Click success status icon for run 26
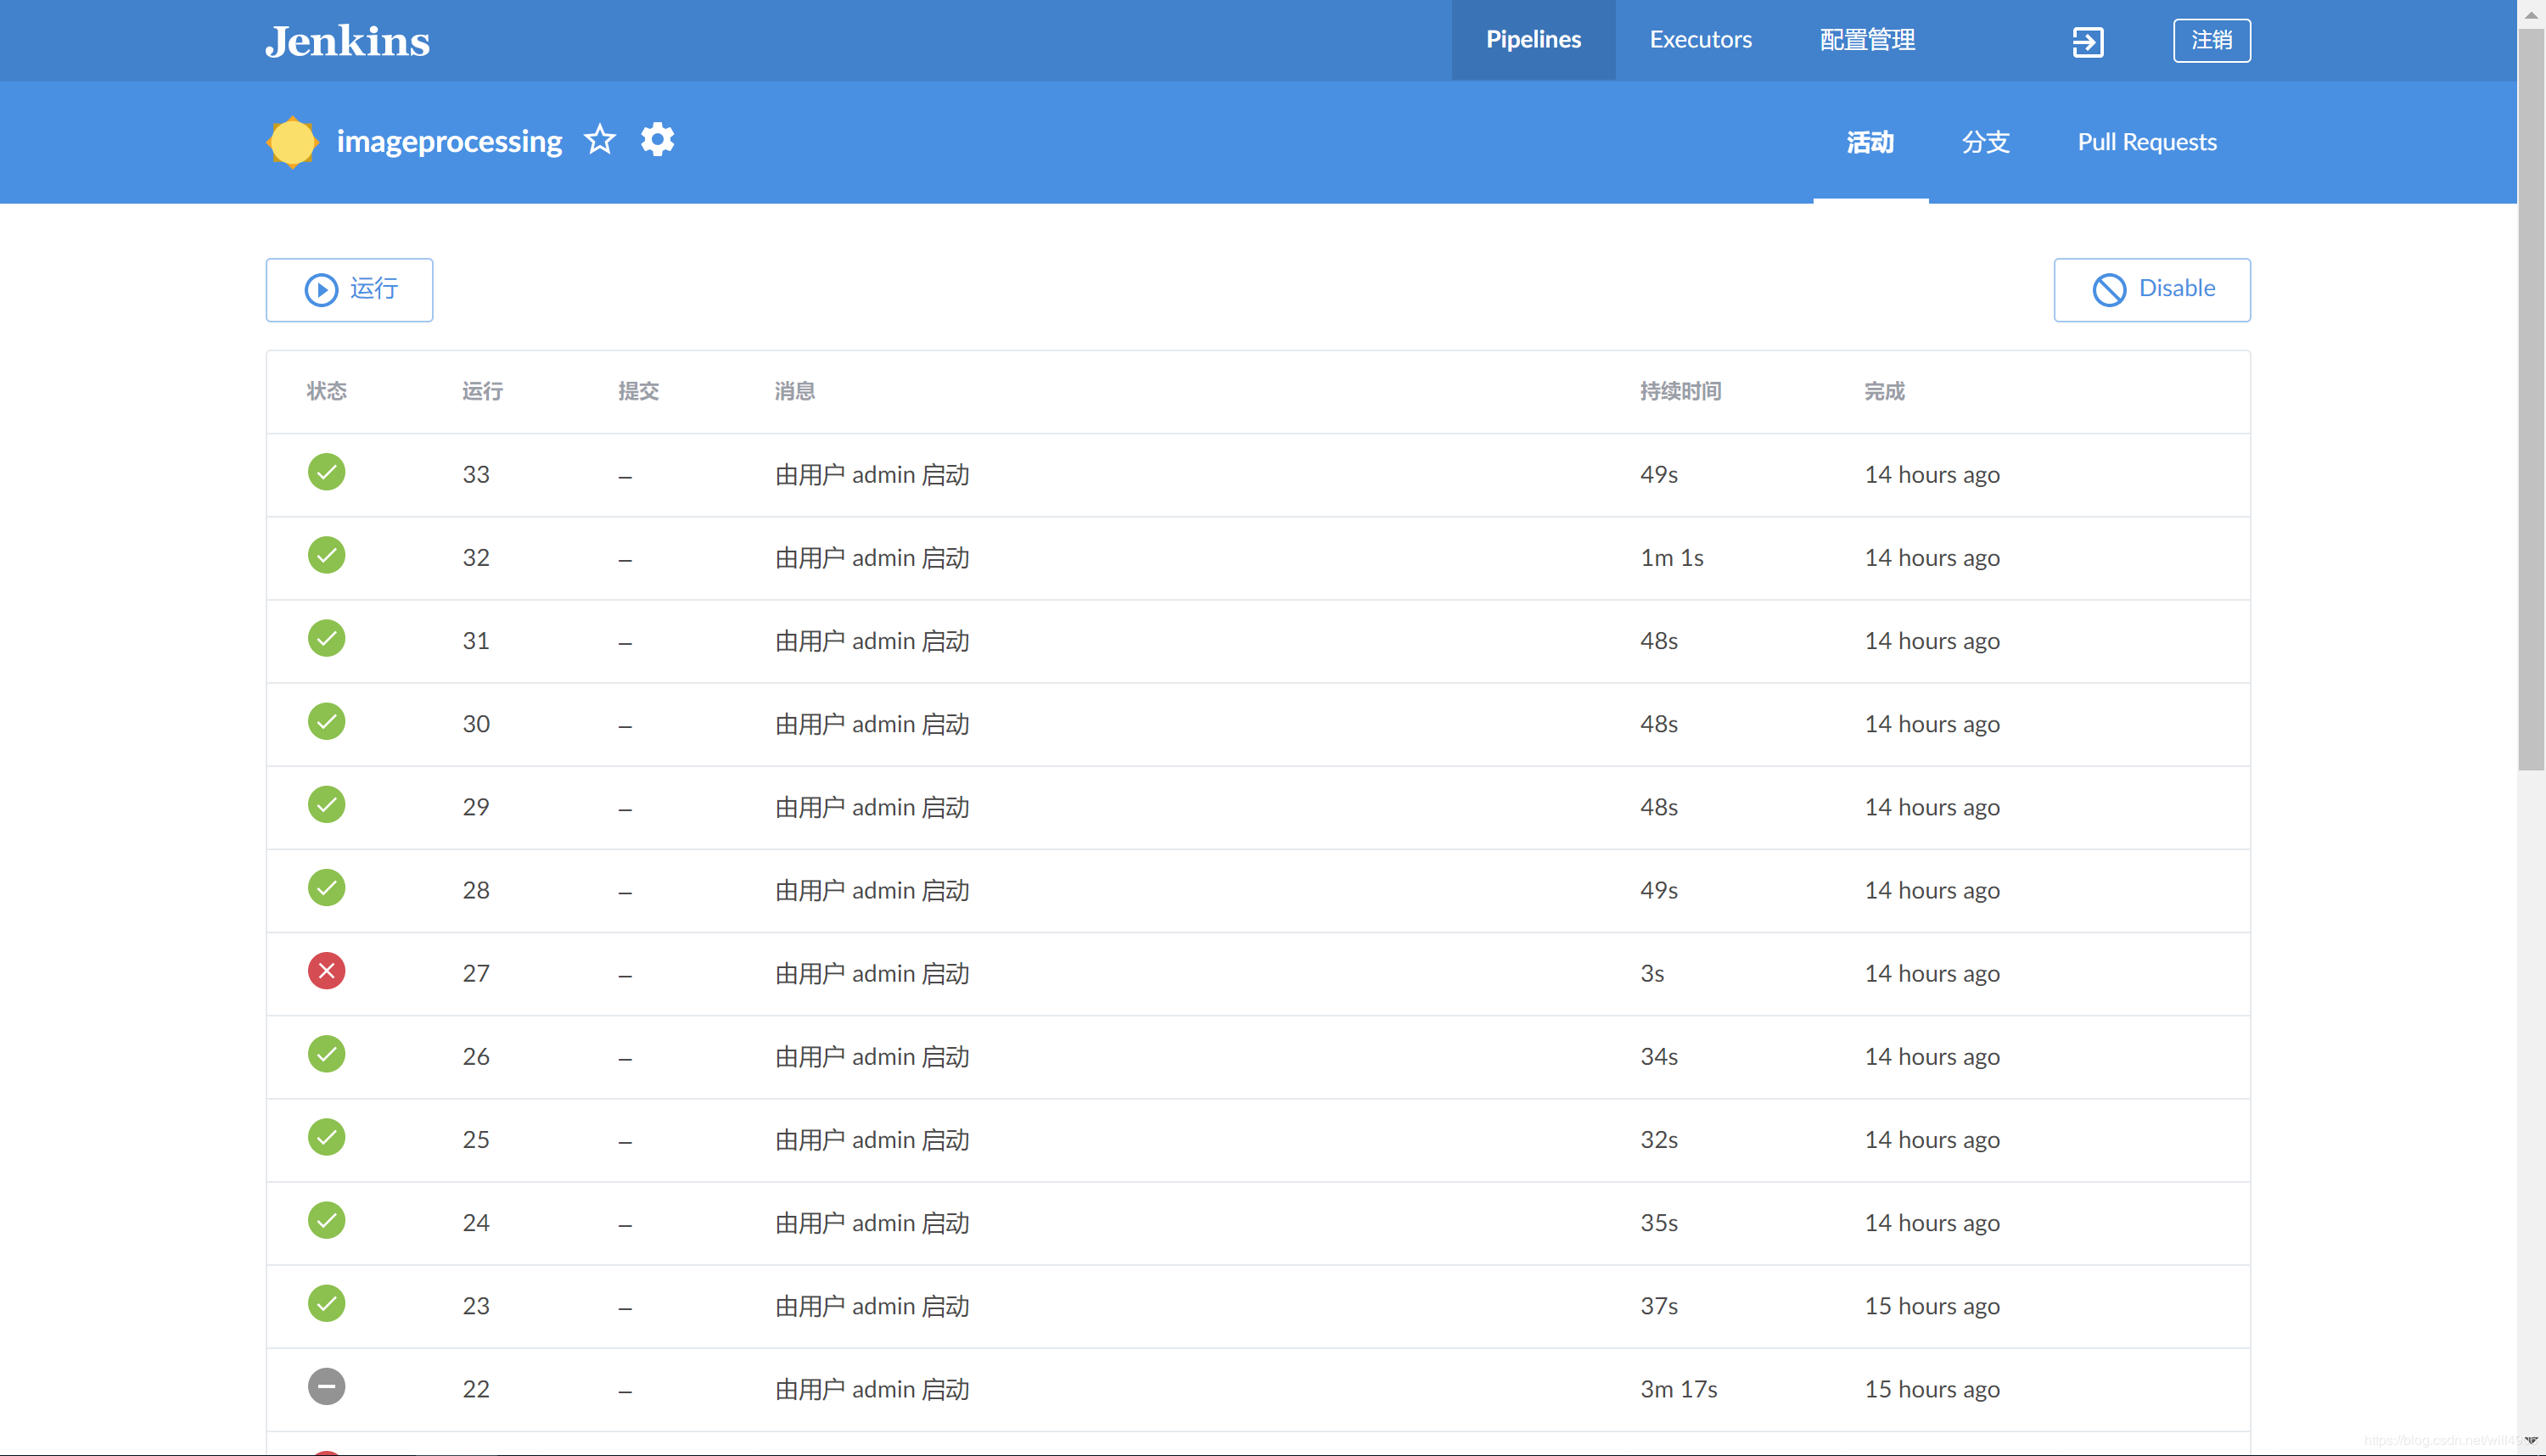The height and width of the screenshot is (1456, 2546). 326,1054
